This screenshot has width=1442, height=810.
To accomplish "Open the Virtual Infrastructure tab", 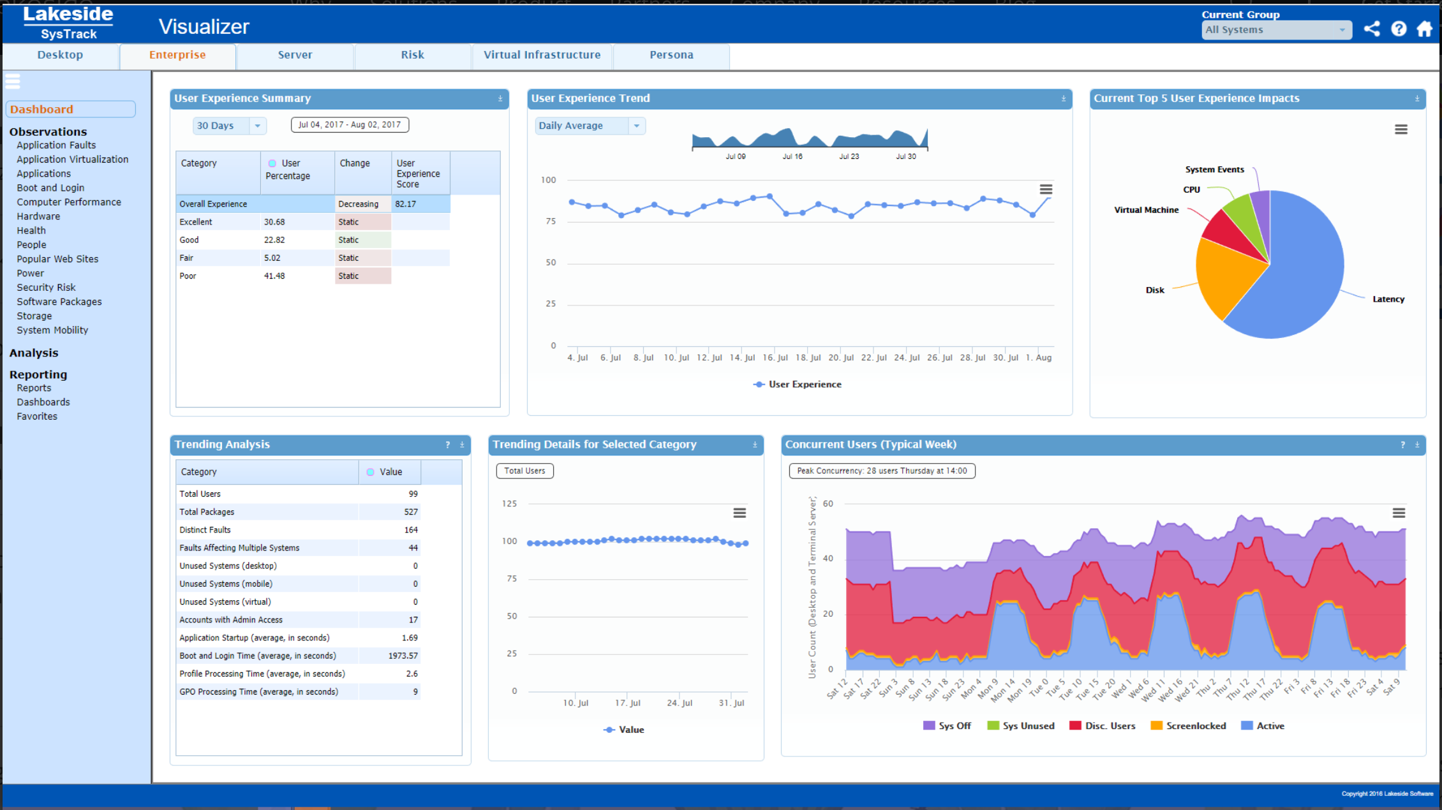I will coord(542,55).
